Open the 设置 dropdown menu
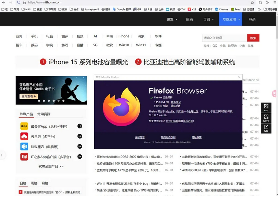 coord(170,20)
